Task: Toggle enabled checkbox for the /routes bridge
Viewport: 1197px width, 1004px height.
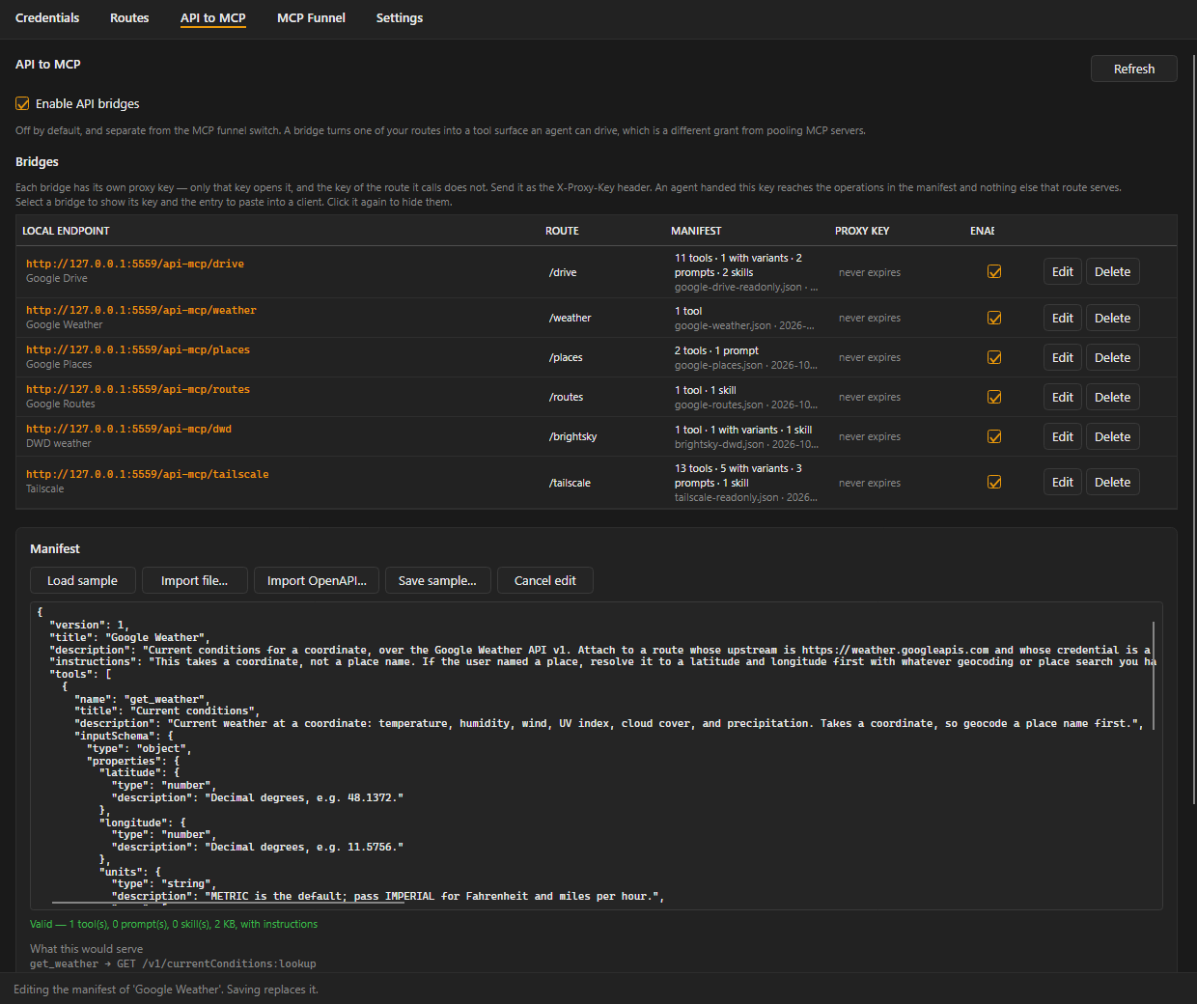Action: click(x=994, y=397)
